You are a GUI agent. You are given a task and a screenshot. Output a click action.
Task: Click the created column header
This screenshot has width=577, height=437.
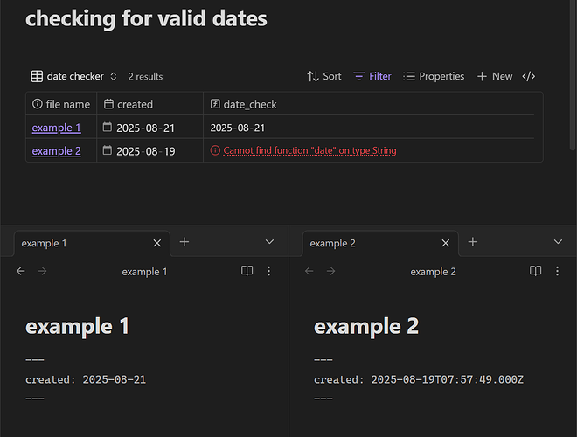click(x=135, y=104)
